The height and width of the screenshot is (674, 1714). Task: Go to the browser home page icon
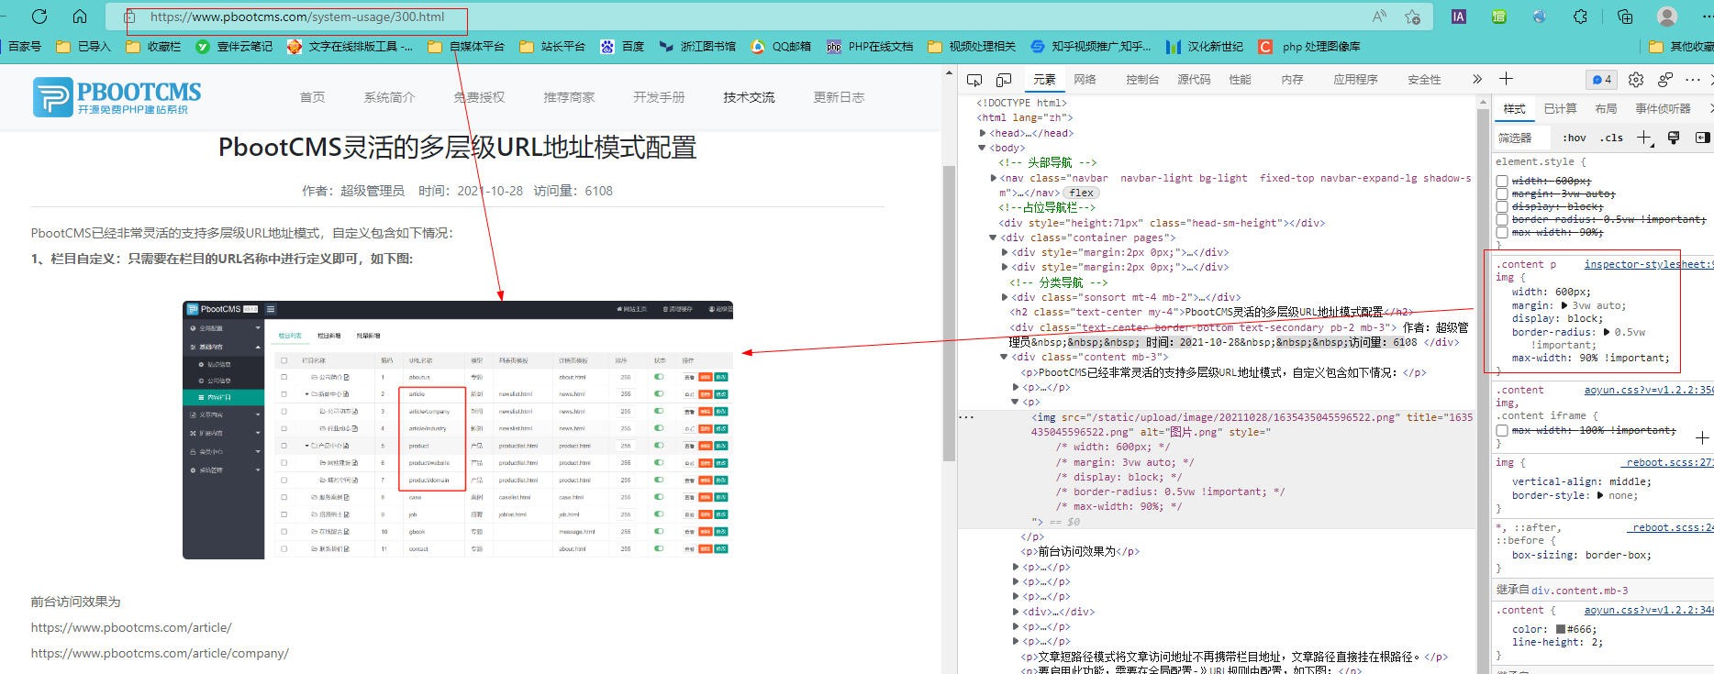(x=80, y=17)
